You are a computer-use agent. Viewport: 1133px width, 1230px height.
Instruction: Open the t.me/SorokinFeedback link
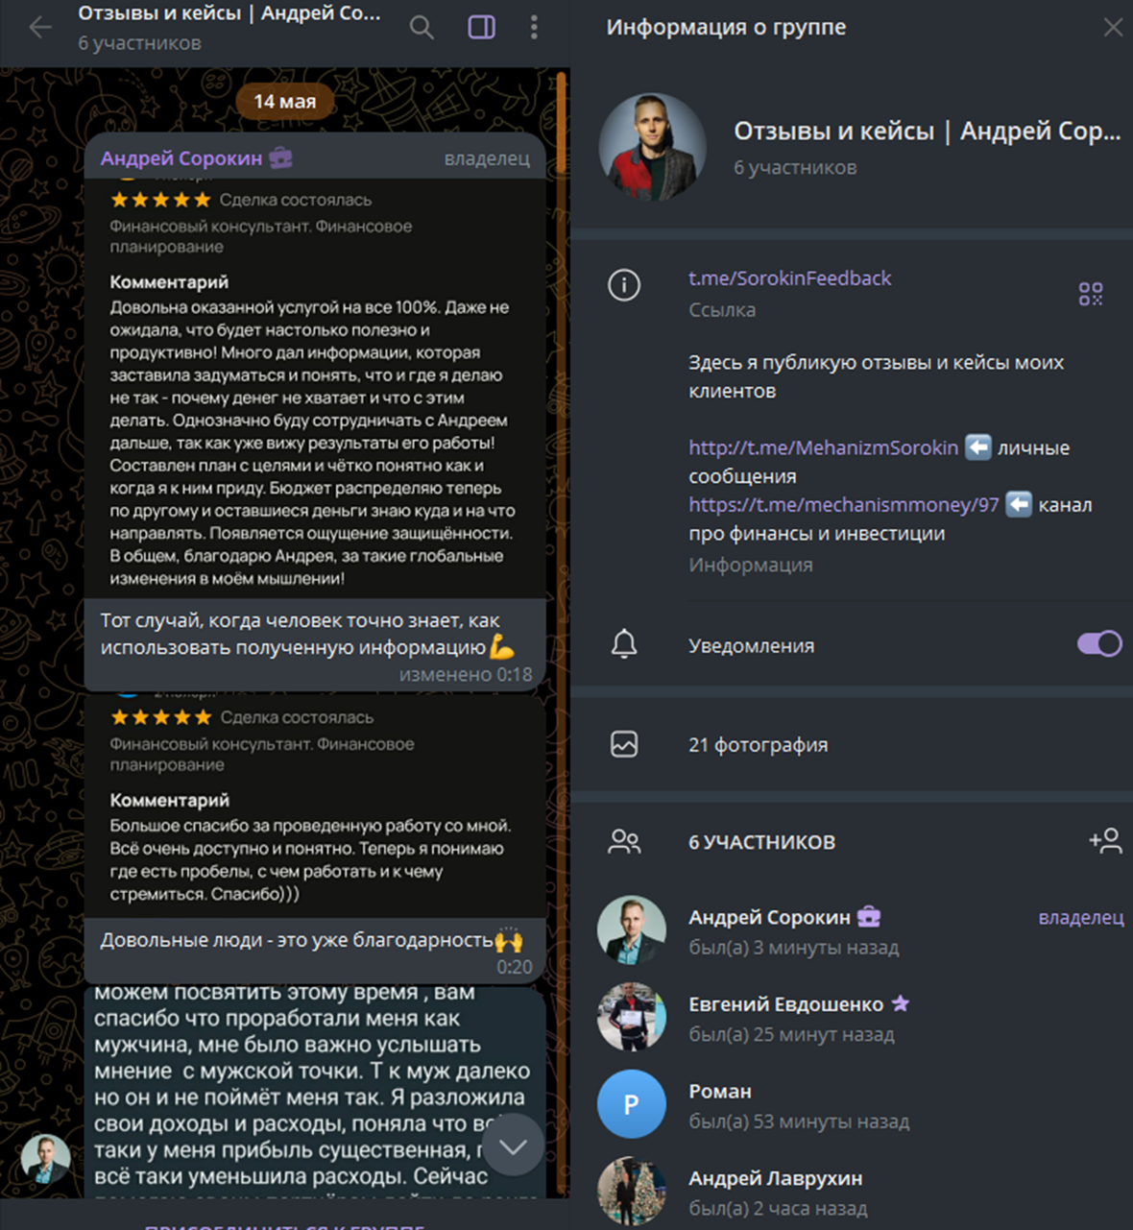pos(789,278)
